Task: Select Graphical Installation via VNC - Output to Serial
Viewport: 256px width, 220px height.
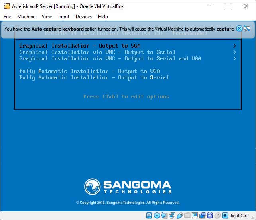Action: coord(128,52)
